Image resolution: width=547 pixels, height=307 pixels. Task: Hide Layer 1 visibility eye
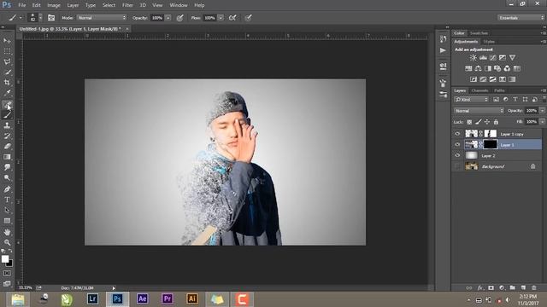click(x=457, y=145)
